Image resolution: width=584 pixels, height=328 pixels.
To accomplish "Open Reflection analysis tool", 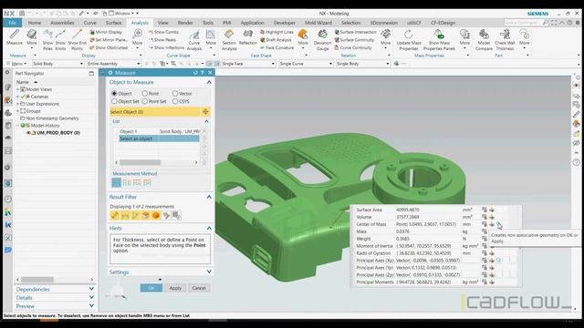I will pyautogui.click(x=247, y=37).
